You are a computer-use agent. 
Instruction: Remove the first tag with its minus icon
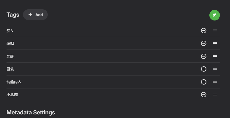[204, 31]
